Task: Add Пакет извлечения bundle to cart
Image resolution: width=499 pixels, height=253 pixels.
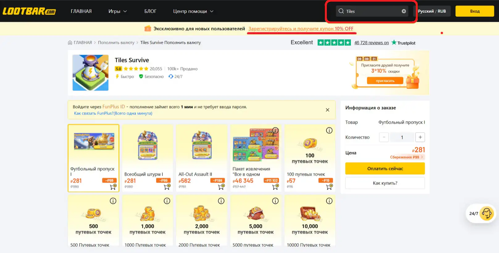Action: (x=275, y=187)
